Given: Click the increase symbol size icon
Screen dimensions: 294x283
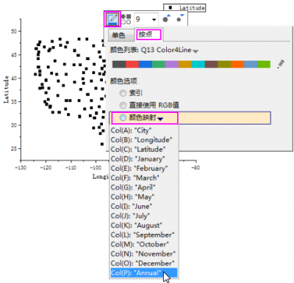Looking at the screenshot, I should coord(167,18).
